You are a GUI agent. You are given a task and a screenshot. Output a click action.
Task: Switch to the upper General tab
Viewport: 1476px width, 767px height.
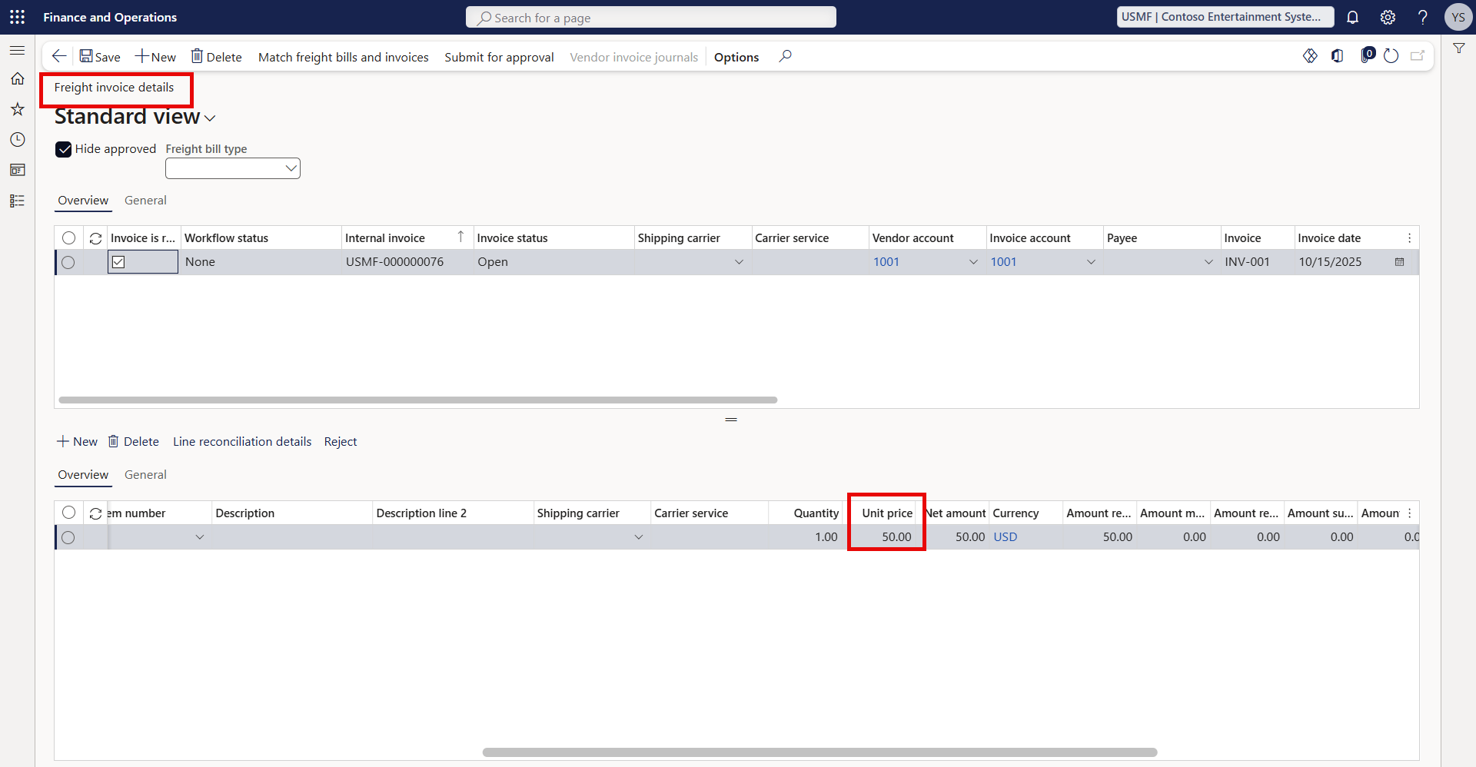click(145, 201)
